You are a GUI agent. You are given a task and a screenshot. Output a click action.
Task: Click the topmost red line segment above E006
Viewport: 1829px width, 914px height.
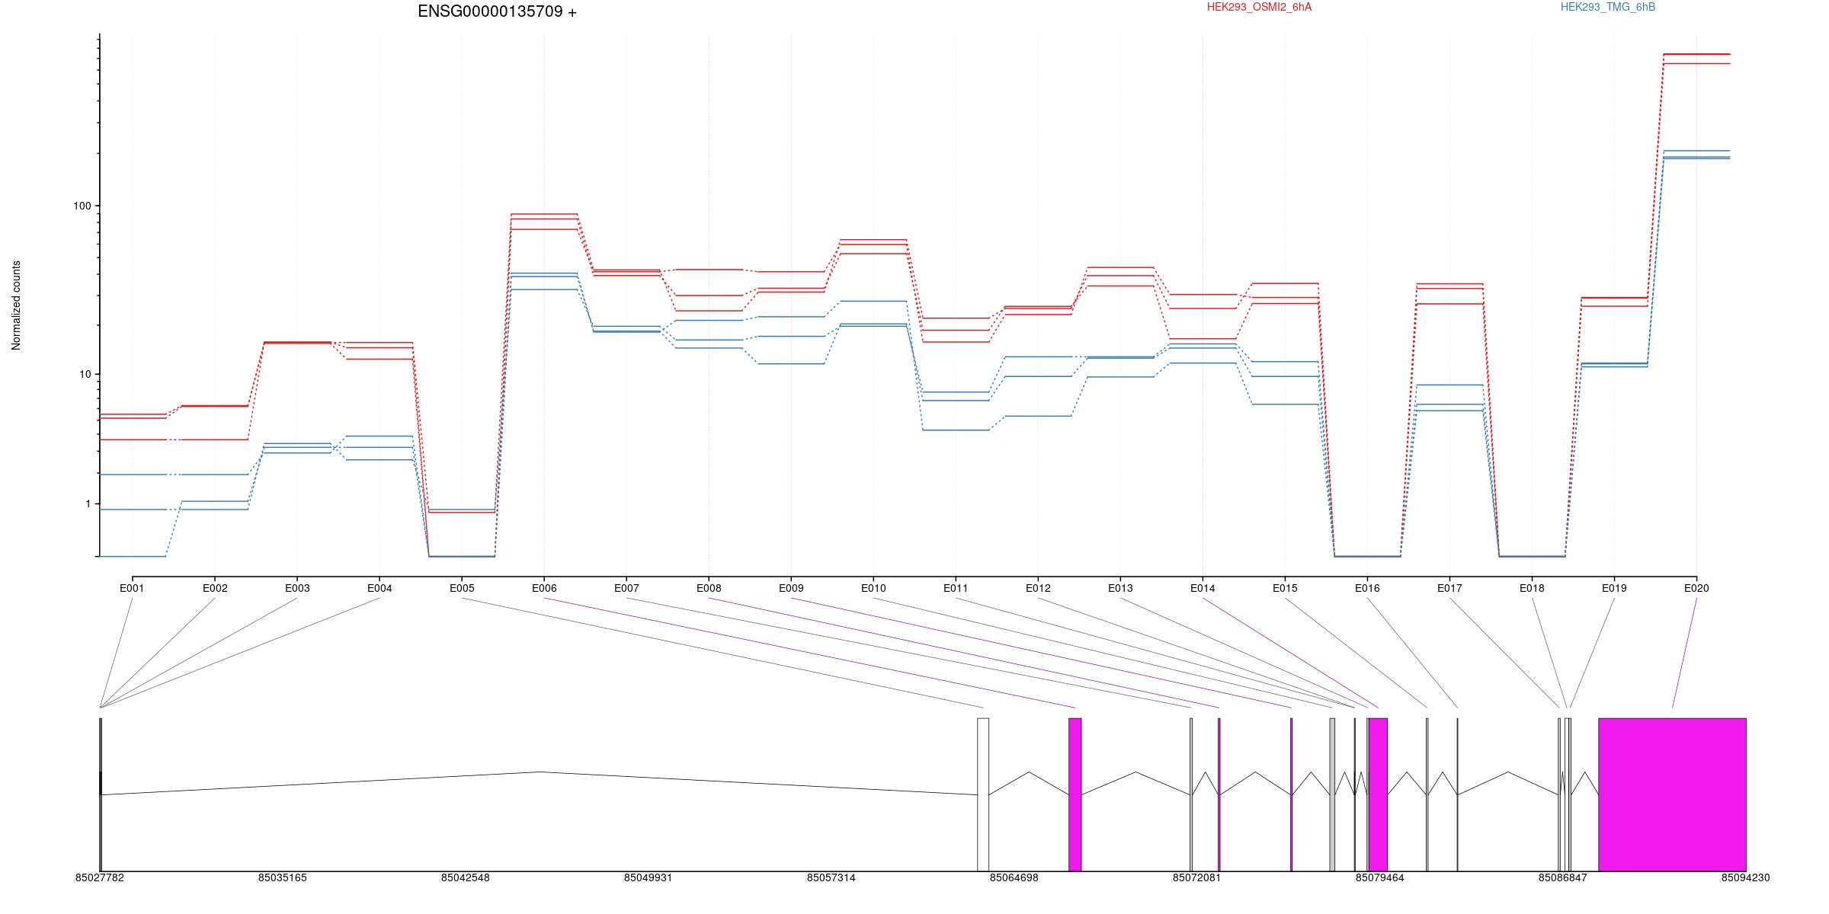click(x=544, y=214)
